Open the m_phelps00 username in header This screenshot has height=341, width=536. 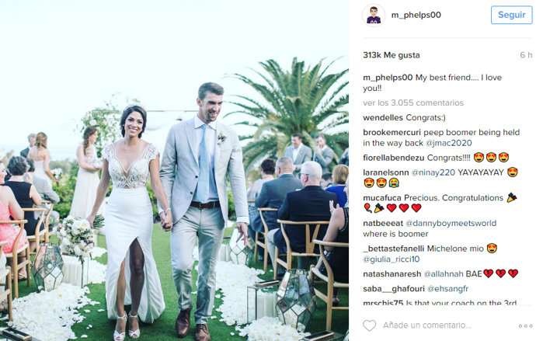[416, 15]
